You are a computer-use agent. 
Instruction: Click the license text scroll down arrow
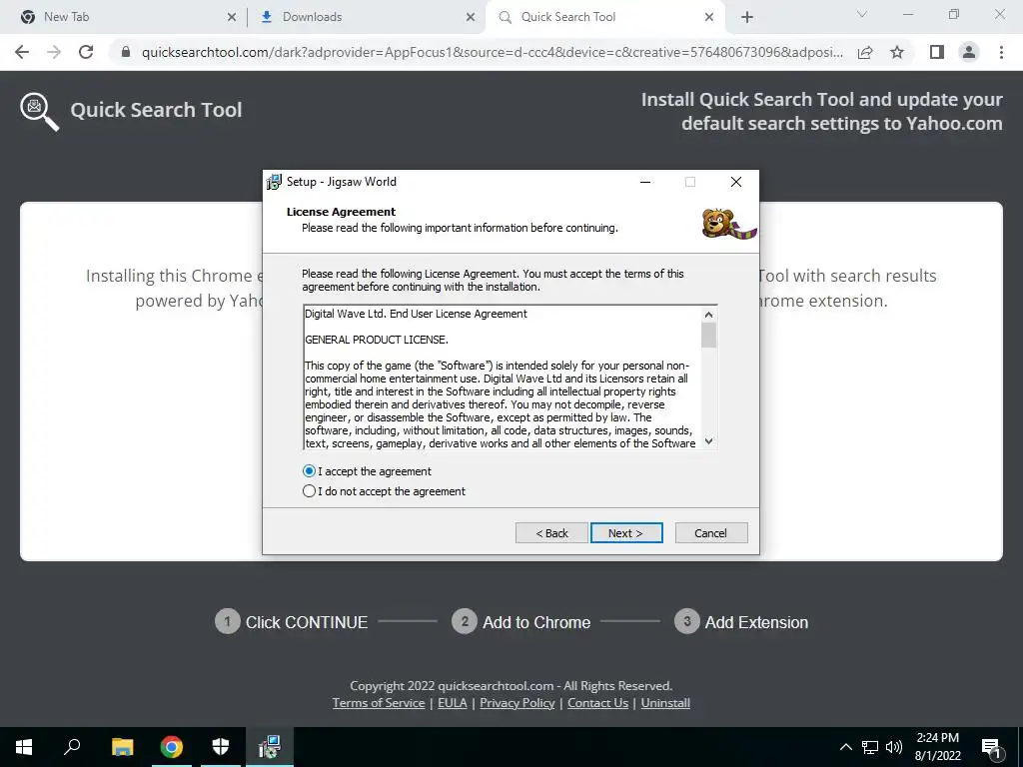click(x=708, y=441)
